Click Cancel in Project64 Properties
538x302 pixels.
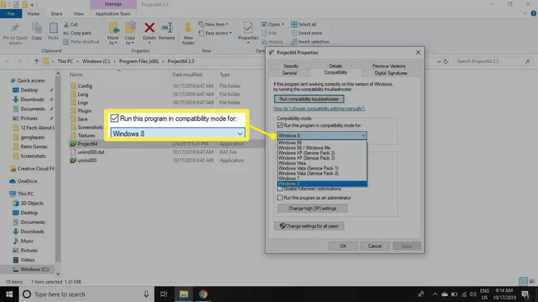point(374,246)
